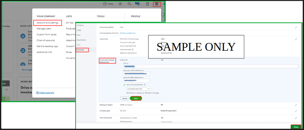Click the help icon beside Close the books
304x130 pixels.
[x=133, y=50]
